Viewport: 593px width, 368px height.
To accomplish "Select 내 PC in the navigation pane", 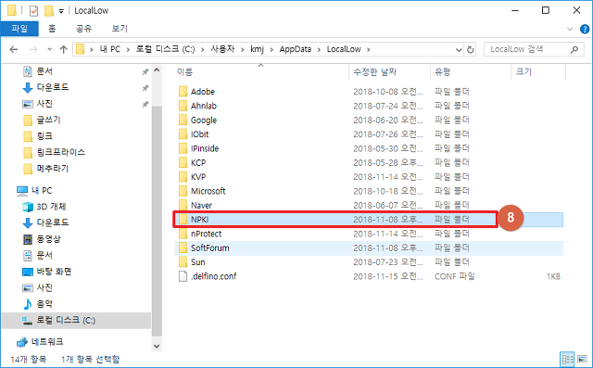I will click(x=34, y=190).
